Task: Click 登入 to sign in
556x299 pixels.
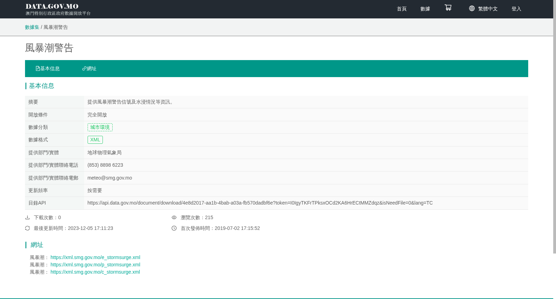Action: tap(516, 9)
